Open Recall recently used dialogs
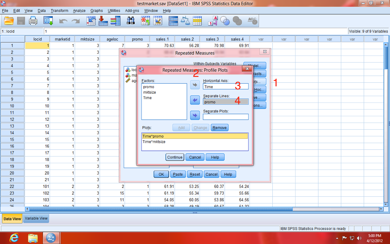The image size is (390, 244). pyautogui.click(x=48, y=21)
